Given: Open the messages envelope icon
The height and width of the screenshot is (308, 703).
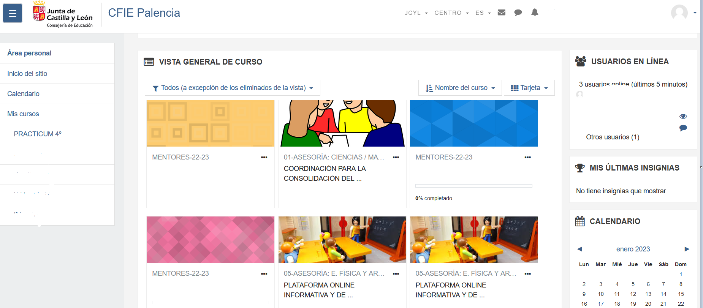Looking at the screenshot, I should click(502, 13).
